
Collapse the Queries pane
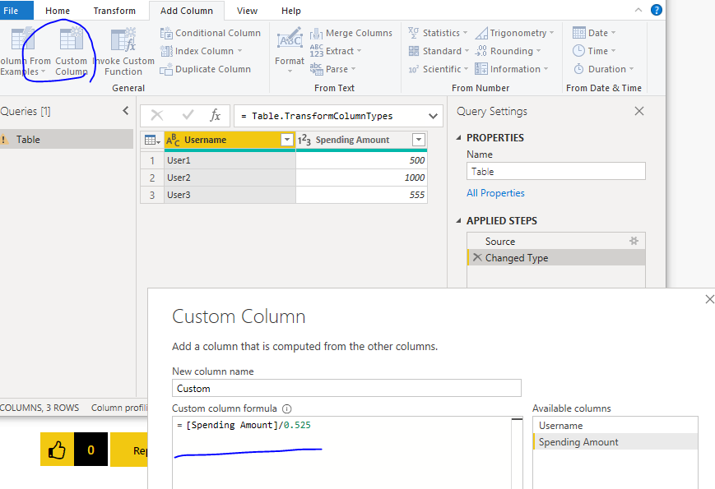(x=126, y=111)
